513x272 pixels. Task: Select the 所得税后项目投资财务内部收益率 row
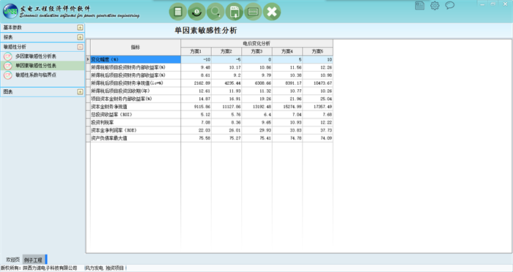136,75
